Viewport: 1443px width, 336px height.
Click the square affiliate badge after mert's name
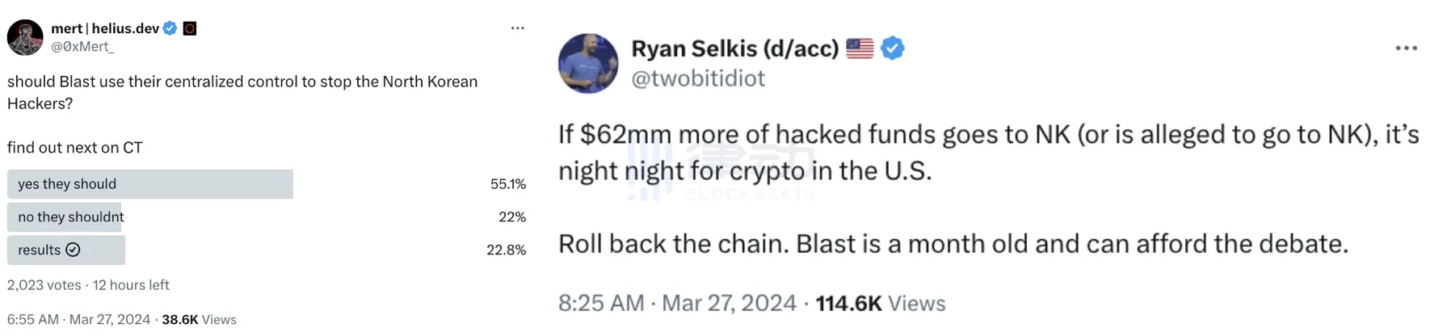[190, 28]
